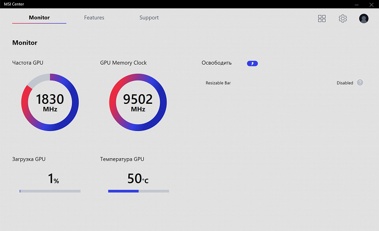
Task: Click the Загрузка GPU label
Action: point(29,159)
